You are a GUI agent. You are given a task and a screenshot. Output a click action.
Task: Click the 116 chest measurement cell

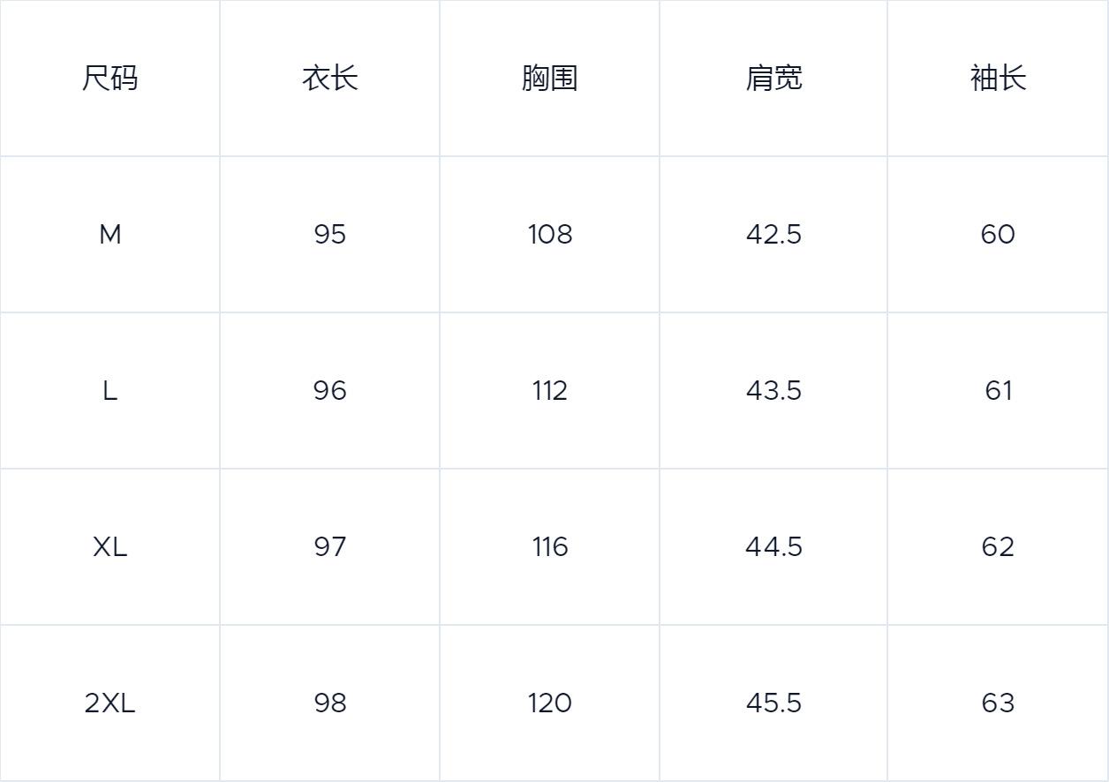(549, 547)
